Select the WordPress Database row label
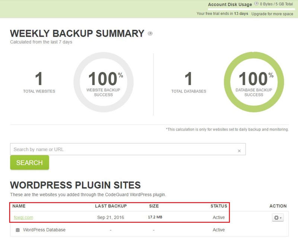 [x=44, y=230]
